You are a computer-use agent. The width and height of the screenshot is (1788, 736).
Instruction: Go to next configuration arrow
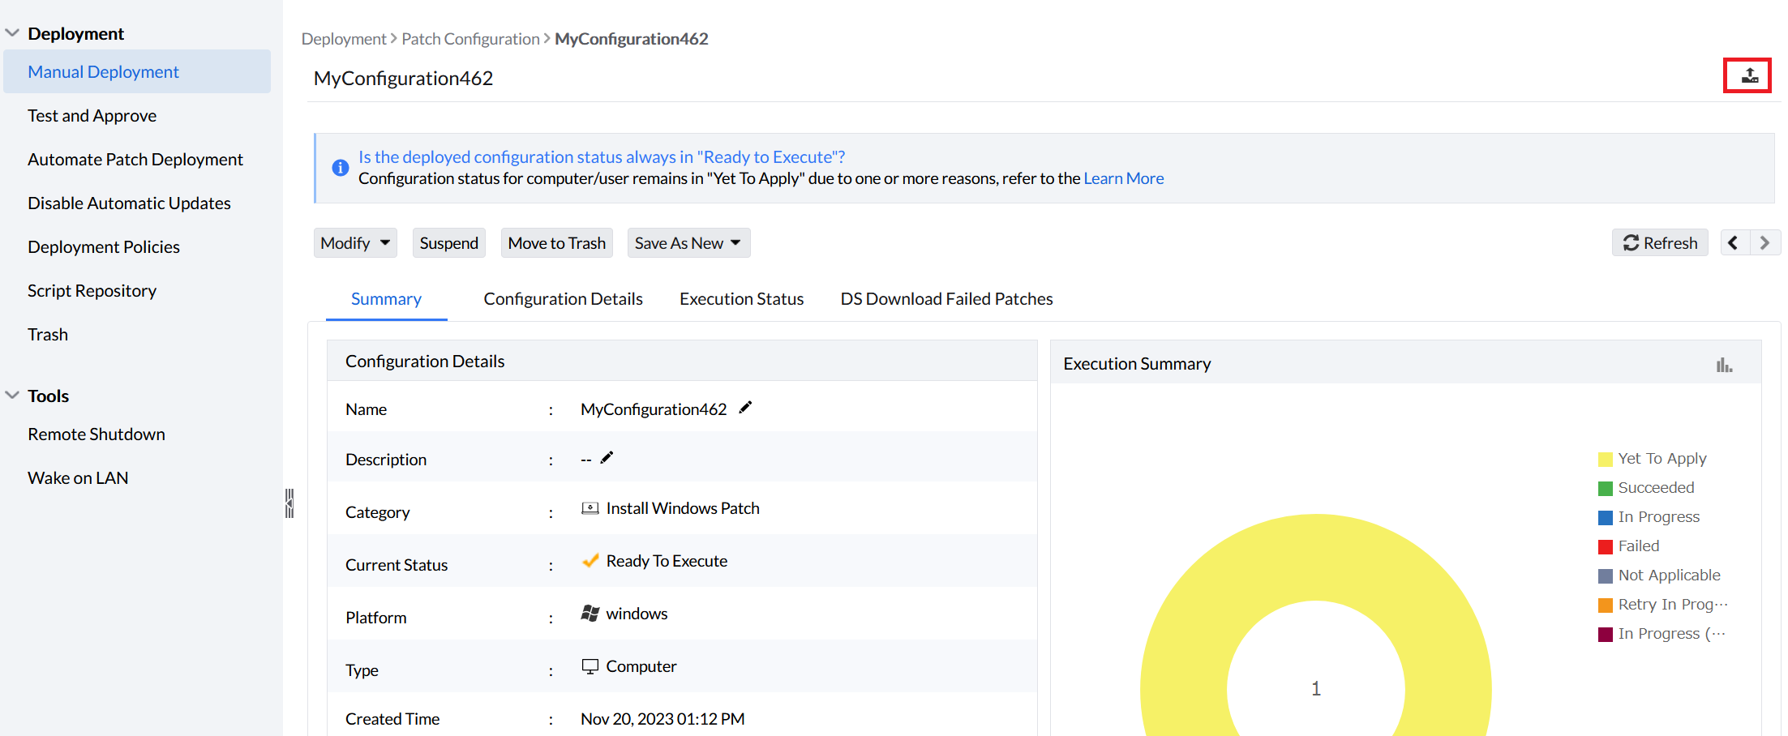pos(1764,243)
